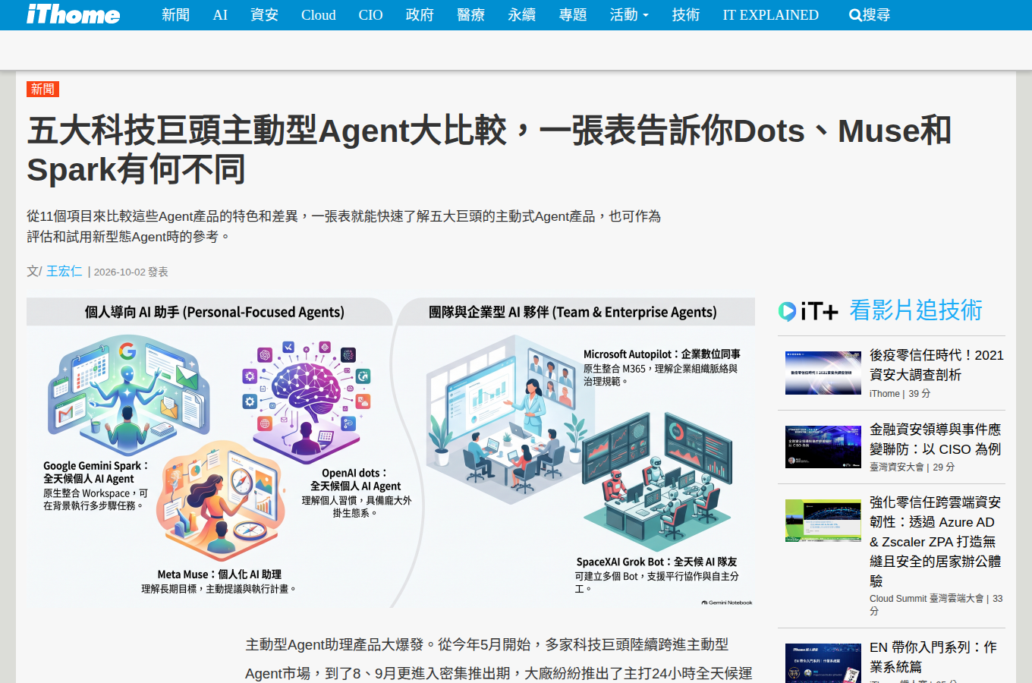1032x683 pixels.
Task: Open IT EXPLAINED section
Action: click(770, 14)
